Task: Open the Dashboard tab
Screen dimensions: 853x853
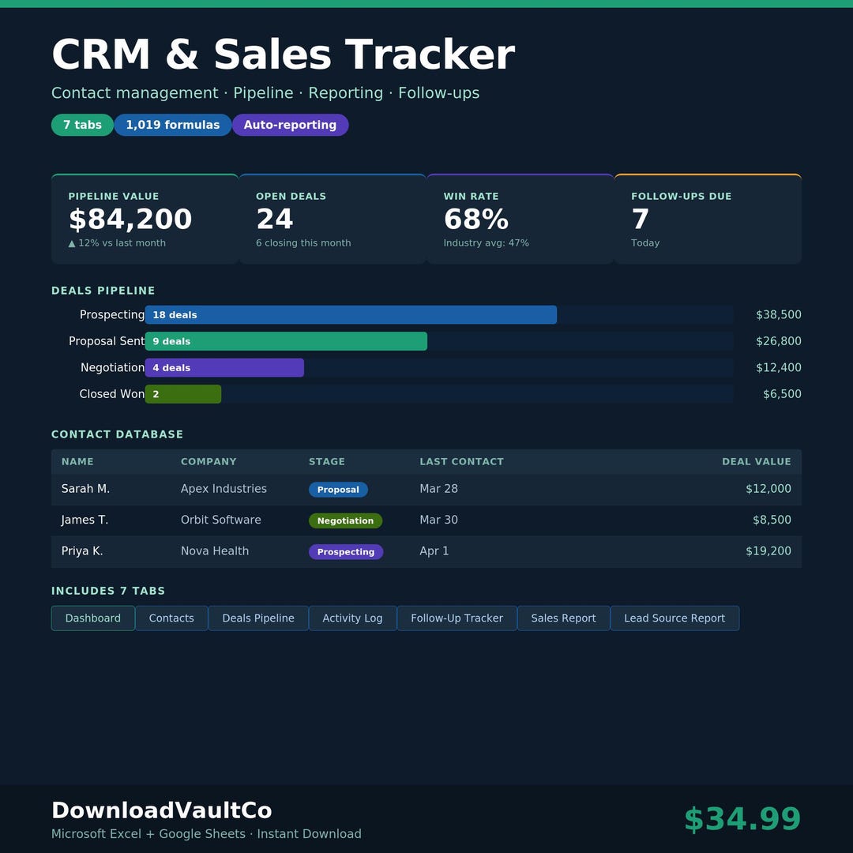Action: pyautogui.click(x=93, y=618)
